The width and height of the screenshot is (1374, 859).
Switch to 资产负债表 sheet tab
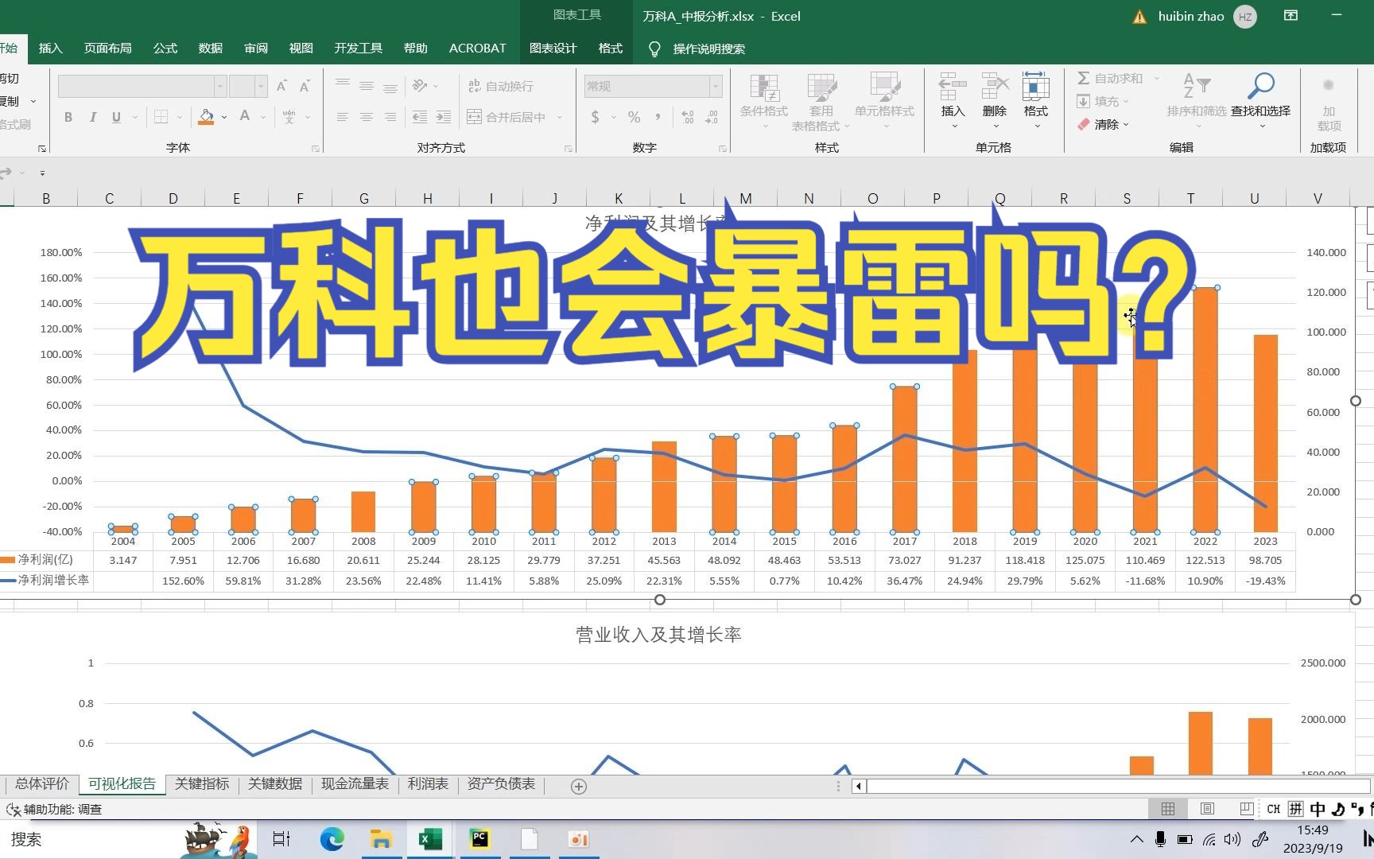[x=501, y=784]
